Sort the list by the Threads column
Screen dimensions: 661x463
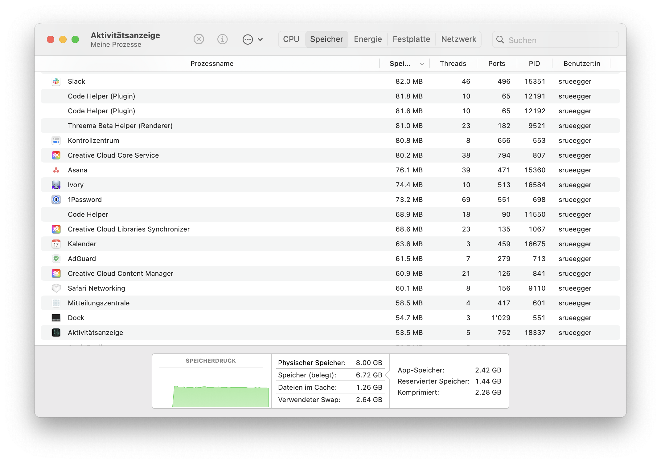[453, 64]
